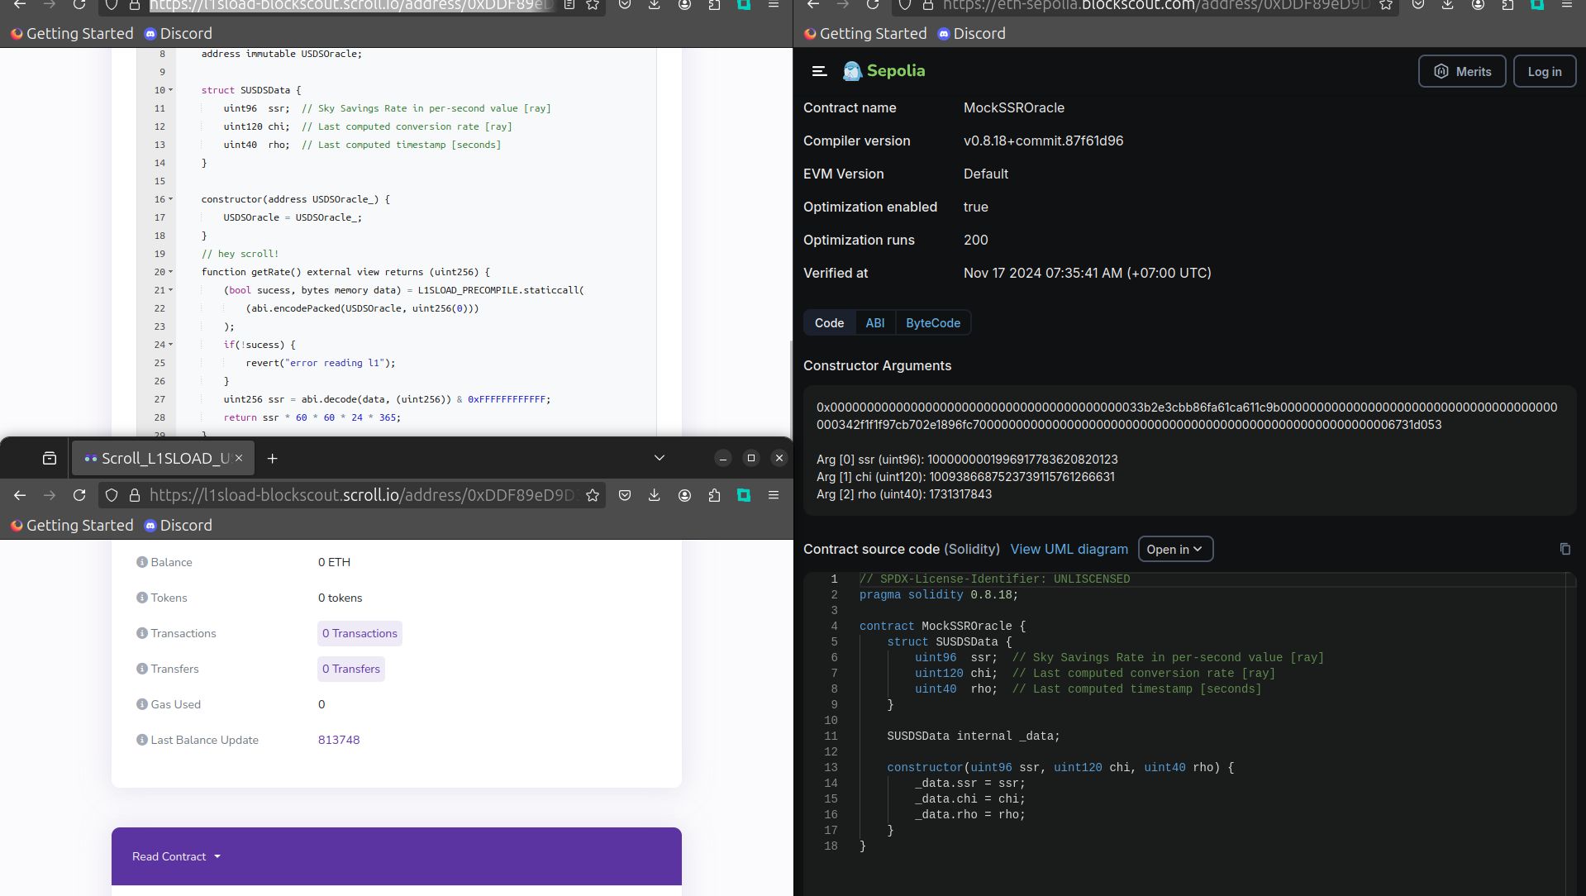This screenshot has width=1586, height=896.
Task: Click the '// hey scroll!' comment line
Action: click(240, 254)
